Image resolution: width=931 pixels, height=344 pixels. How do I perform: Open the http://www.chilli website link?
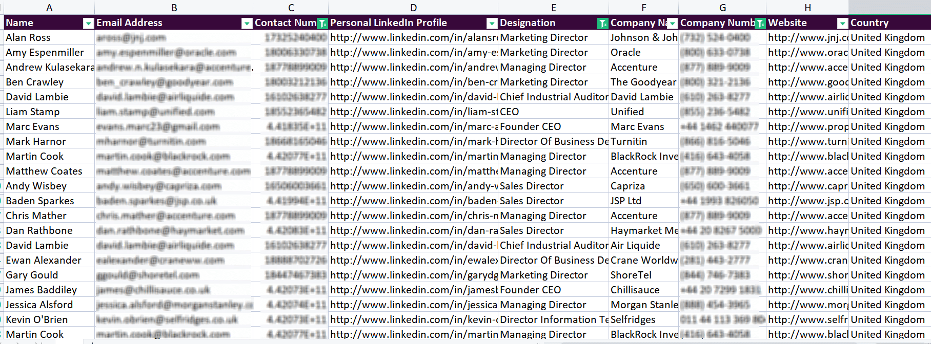pyautogui.click(x=807, y=290)
